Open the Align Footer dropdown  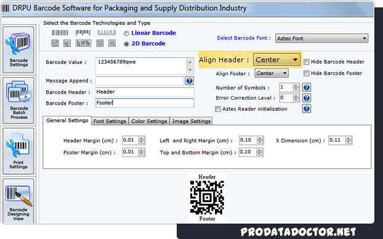272,73
